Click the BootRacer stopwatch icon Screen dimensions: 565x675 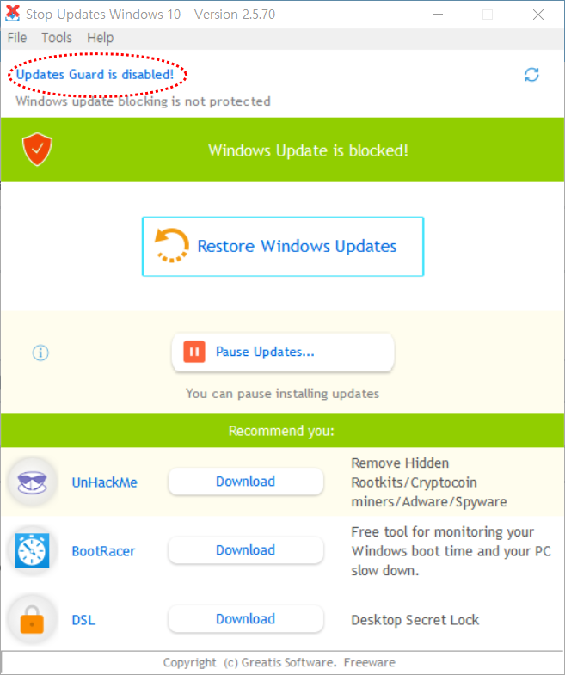[x=32, y=550]
